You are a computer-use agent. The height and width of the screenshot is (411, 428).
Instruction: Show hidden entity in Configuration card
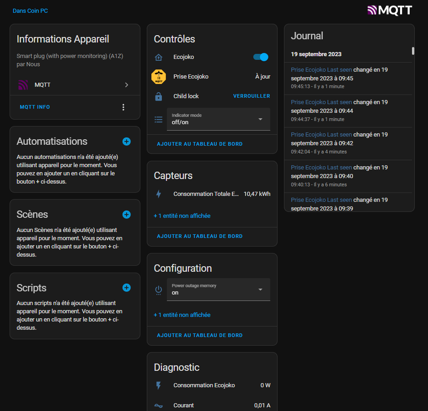[182, 315]
